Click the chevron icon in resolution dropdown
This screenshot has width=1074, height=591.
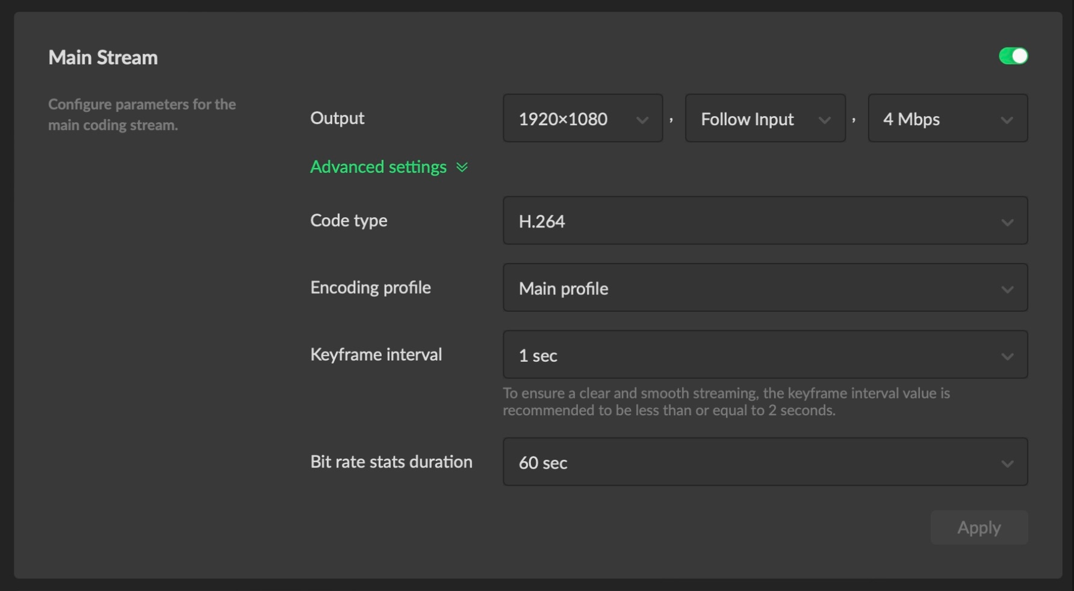(642, 120)
